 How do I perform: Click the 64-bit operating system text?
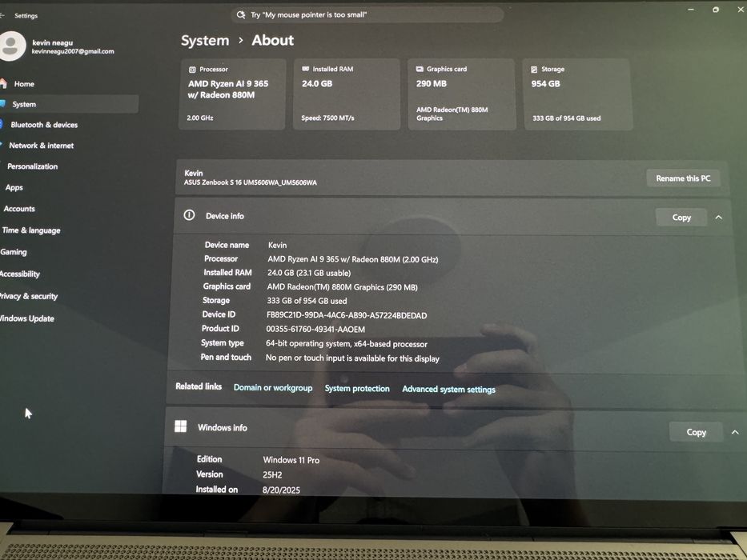(347, 344)
